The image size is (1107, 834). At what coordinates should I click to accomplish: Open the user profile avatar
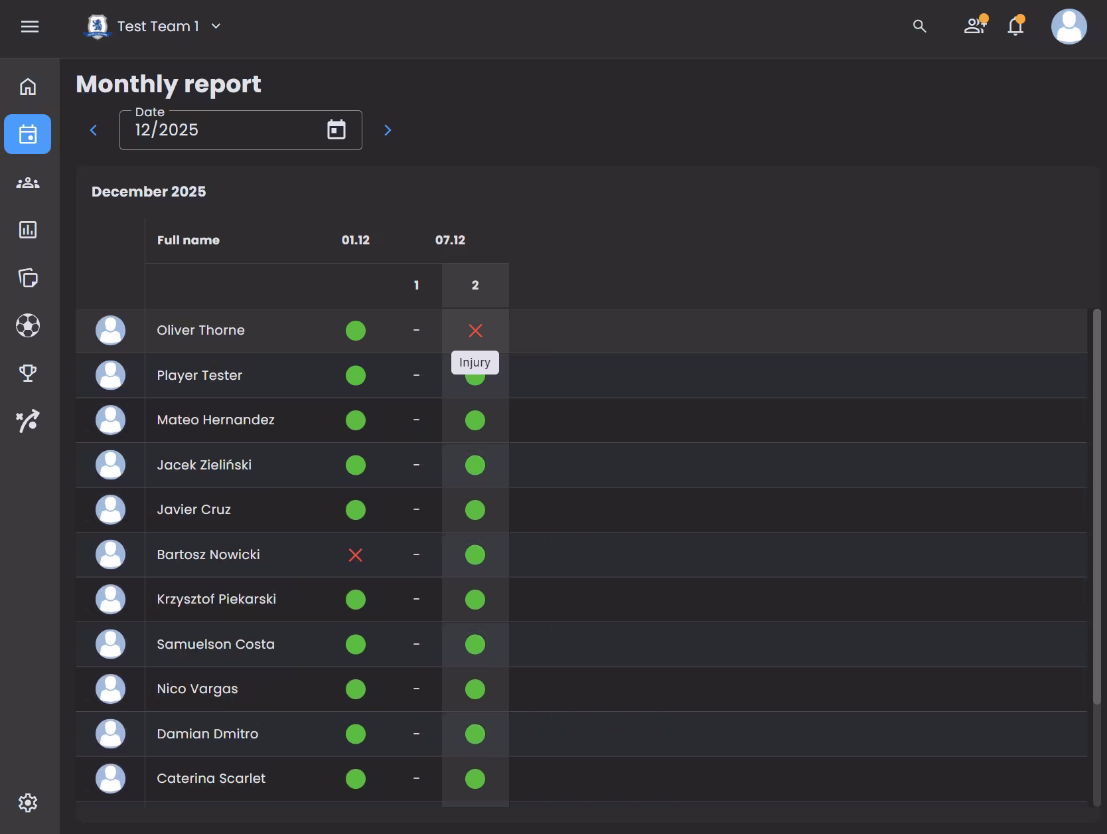click(x=1069, y=27)
